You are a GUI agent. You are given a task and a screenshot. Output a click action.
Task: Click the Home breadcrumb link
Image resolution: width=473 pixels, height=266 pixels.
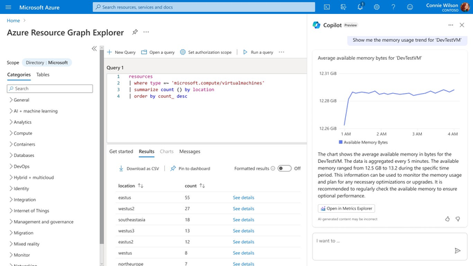[x=13, y=21]
